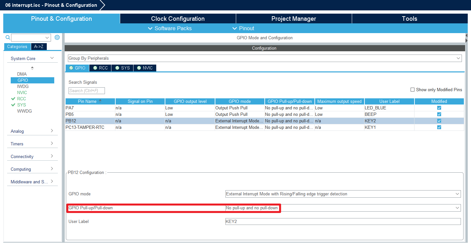Click the BEEP user label cell
Viewport: 471px width, 246px height.
pos(389,114)
